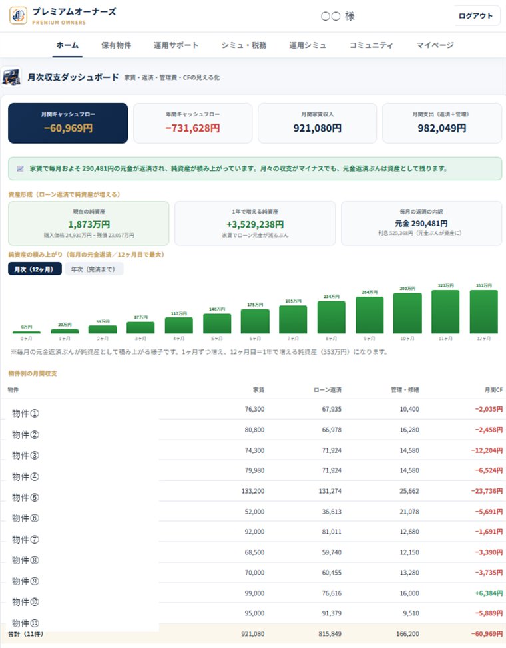Click the 物件③ row label

coord(25,456)
